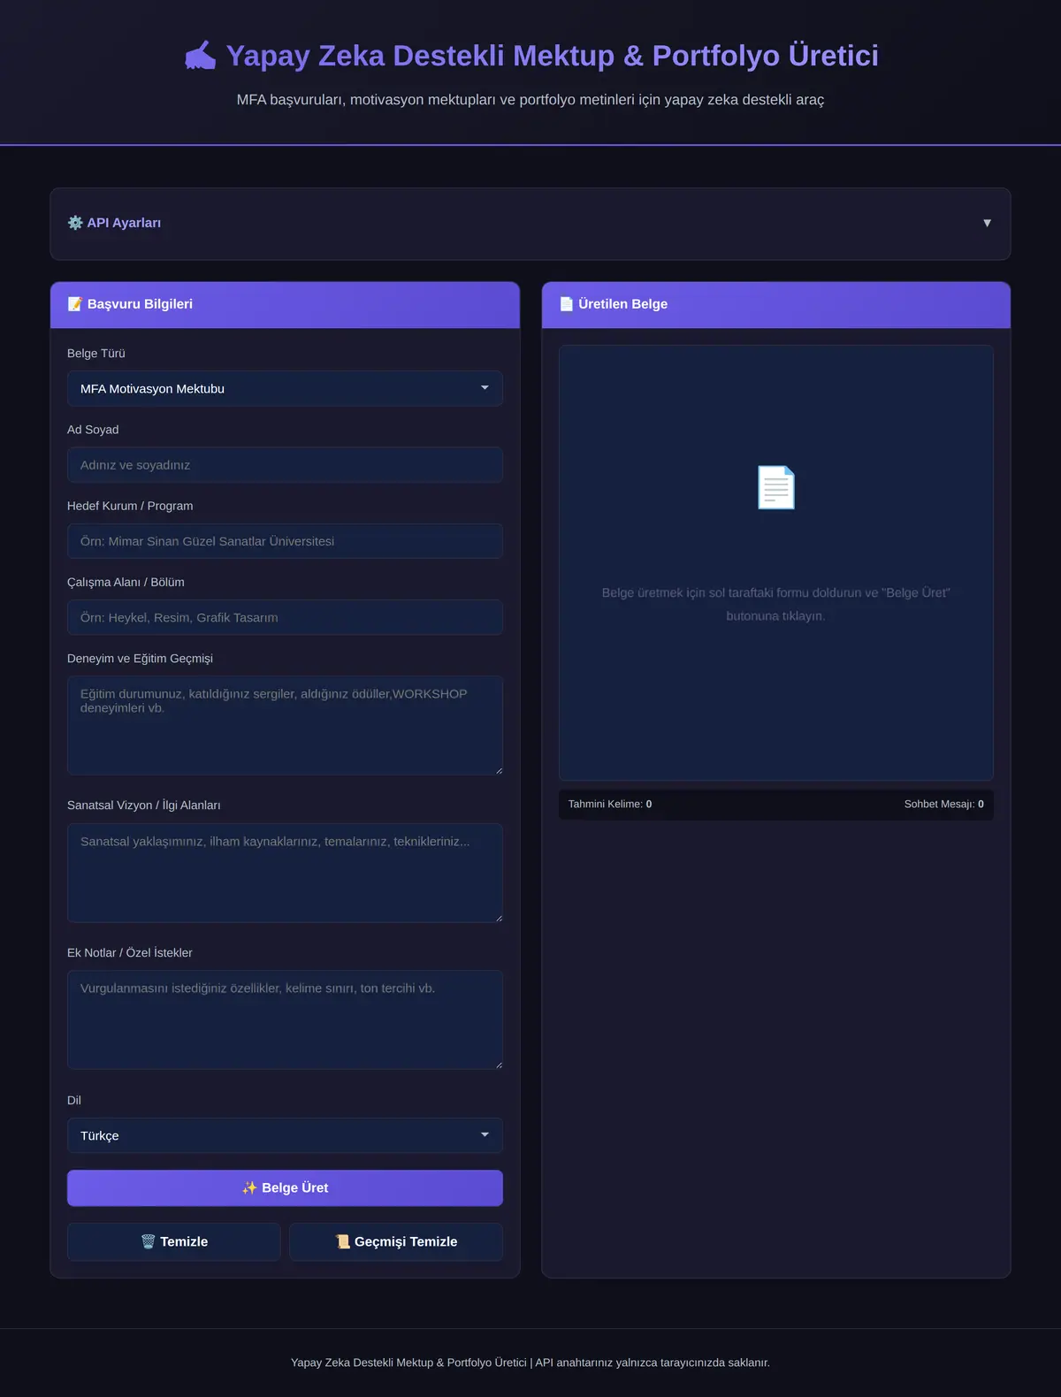Click the Belge Üret button
The height and width of the screenshot is (1397, 1061).
click(x=285, y=1188)
